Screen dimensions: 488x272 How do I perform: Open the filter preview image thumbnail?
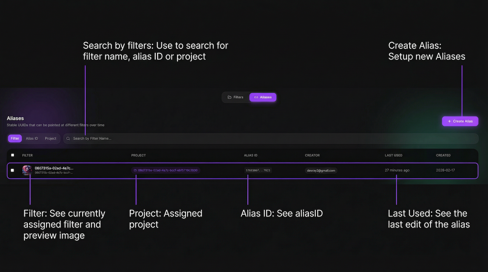point(27,170)
